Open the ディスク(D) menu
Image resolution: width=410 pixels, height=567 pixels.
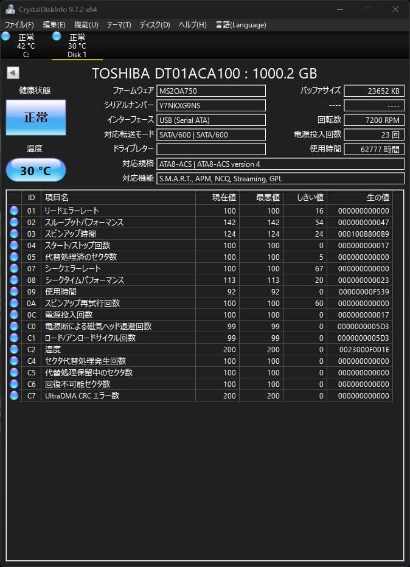[x=155, y=25]
